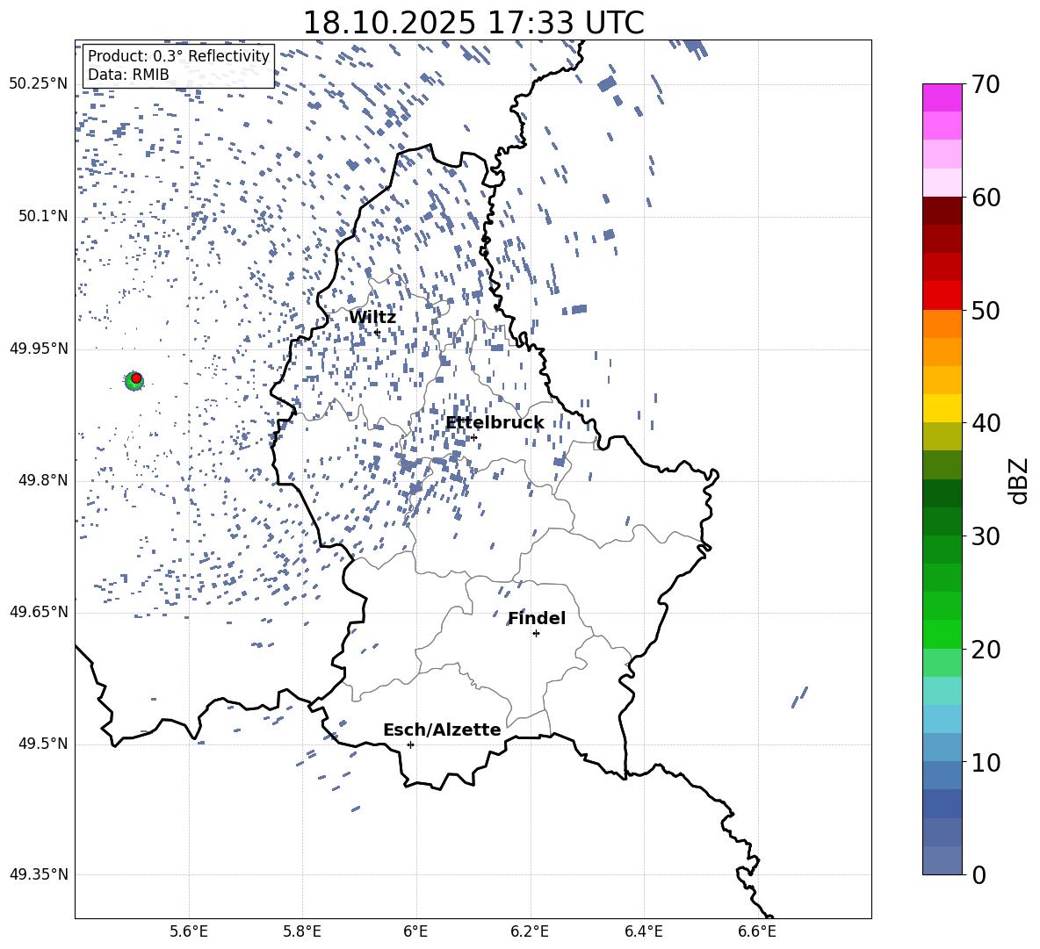This screenshot has width=1040, height=949.
Task: Click the Findel station label
Action: [x=537, y=618]
